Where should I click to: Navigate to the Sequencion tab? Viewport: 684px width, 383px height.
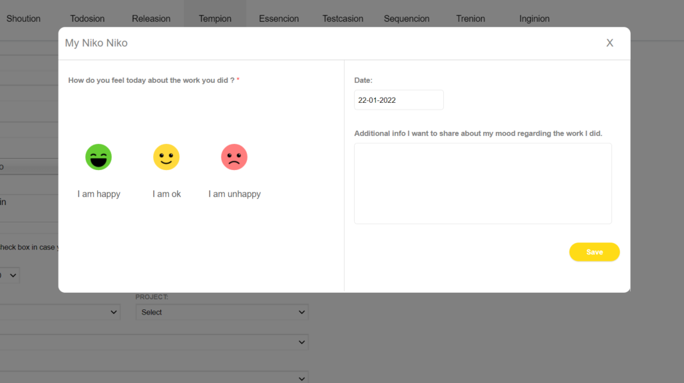(407, 19)
